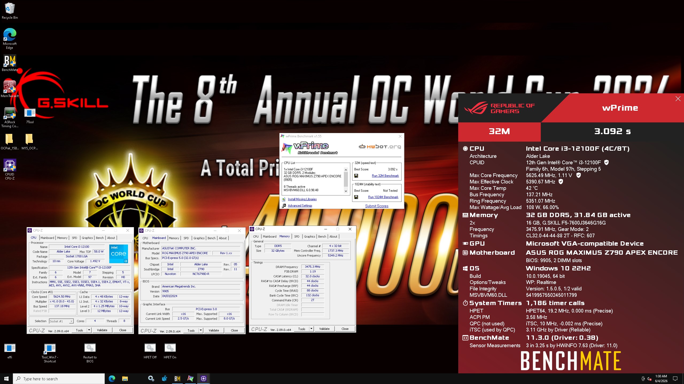Expand Tools dropdown arrow in right CPU-Z window
684x384 pixels.
click(x=311, y=329)
